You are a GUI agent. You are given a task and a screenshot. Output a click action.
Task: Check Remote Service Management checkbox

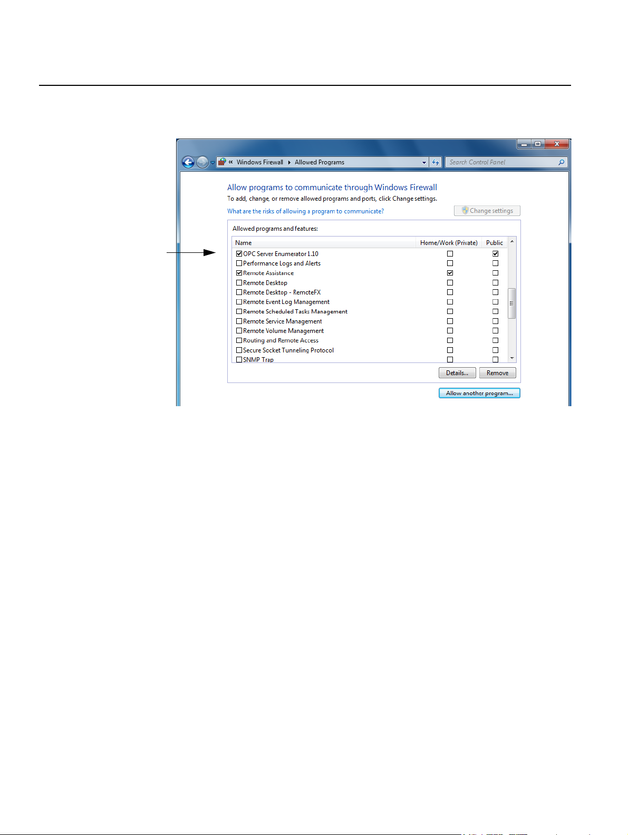point(239,321)
